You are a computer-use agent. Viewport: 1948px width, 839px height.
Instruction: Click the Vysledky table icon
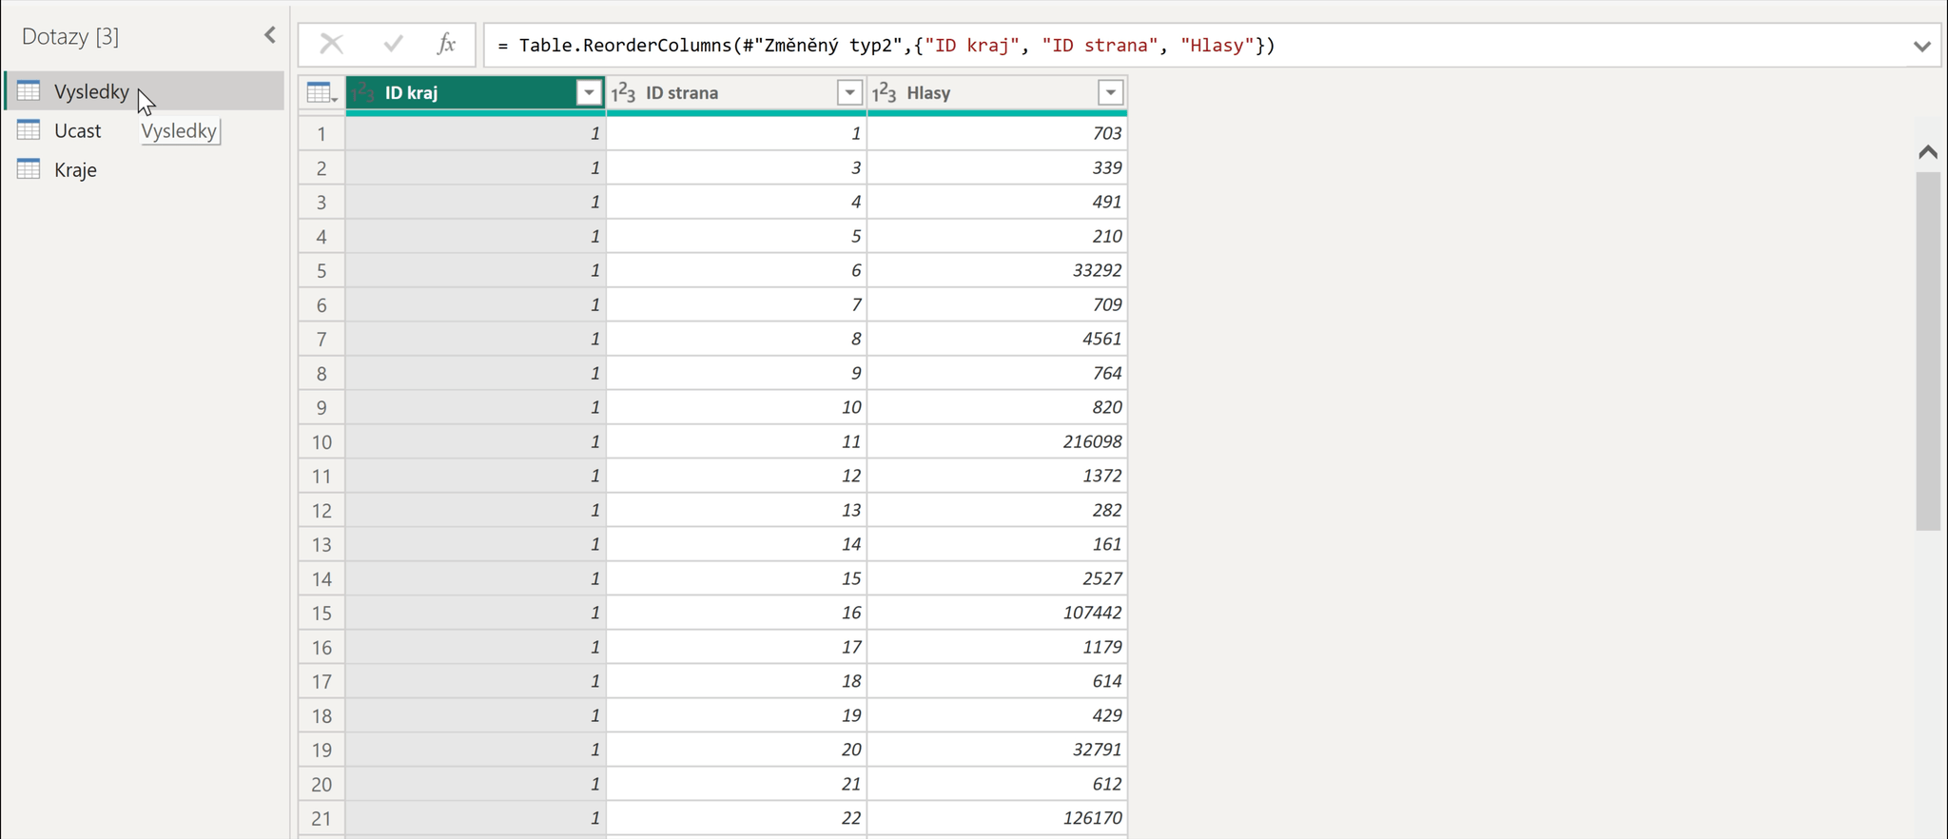tap(29, 91)
